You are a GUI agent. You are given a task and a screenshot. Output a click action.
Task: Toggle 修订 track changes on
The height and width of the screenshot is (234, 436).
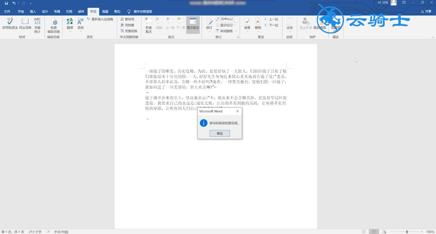coord(209,23)
